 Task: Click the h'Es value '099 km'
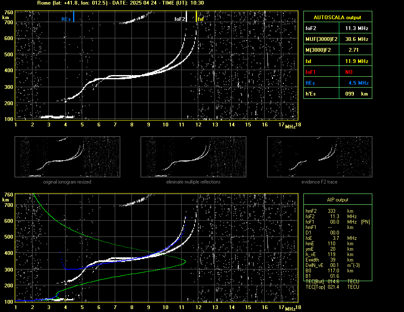pyautogui.click(x=356, y=94)
